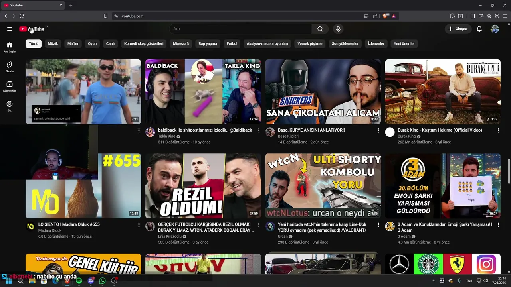Screen dimensions: 511x287
Task: Select the Mix'ler filter chip
Action: point(73,44)
